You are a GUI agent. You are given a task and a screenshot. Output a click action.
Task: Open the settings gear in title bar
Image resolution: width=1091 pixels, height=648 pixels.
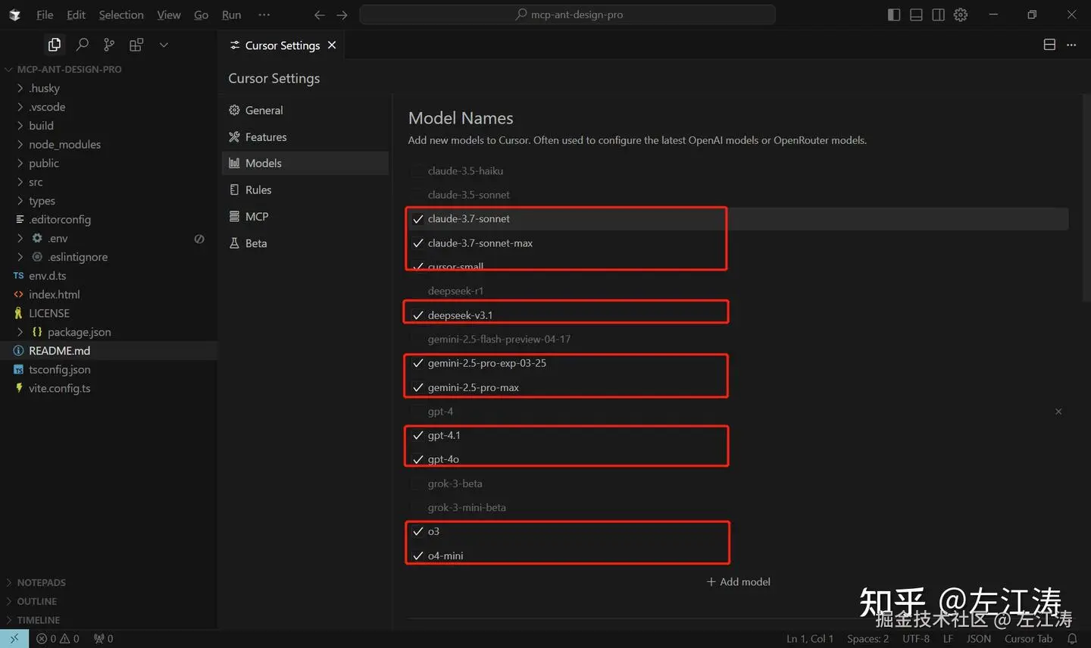point(961,15)
